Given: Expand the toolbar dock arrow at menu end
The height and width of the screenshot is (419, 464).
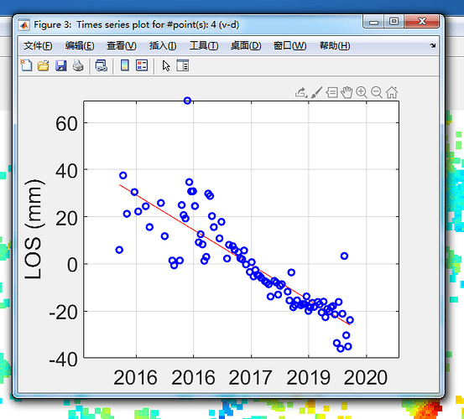Looking at the screenshot, I should coord(433,45).
